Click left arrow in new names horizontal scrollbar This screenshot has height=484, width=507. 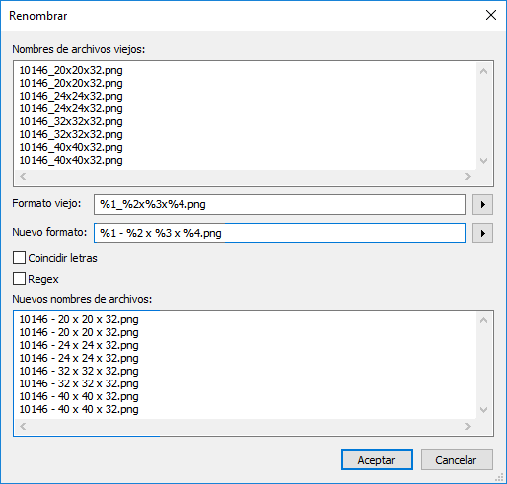tap(23, 426)
